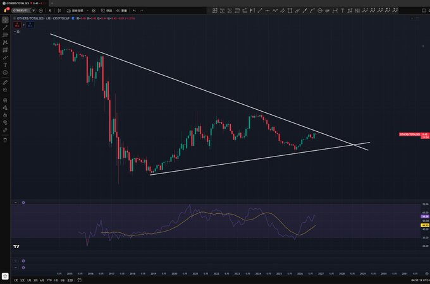Screen dimensions: 430x284
Task: Expand the indicators favorites dropdown arrow
Action: pyautogui.click(x=87, y=10)
